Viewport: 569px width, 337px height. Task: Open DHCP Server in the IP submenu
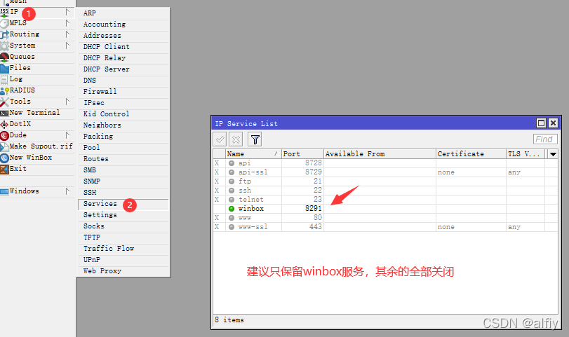(x=123, y=69)
